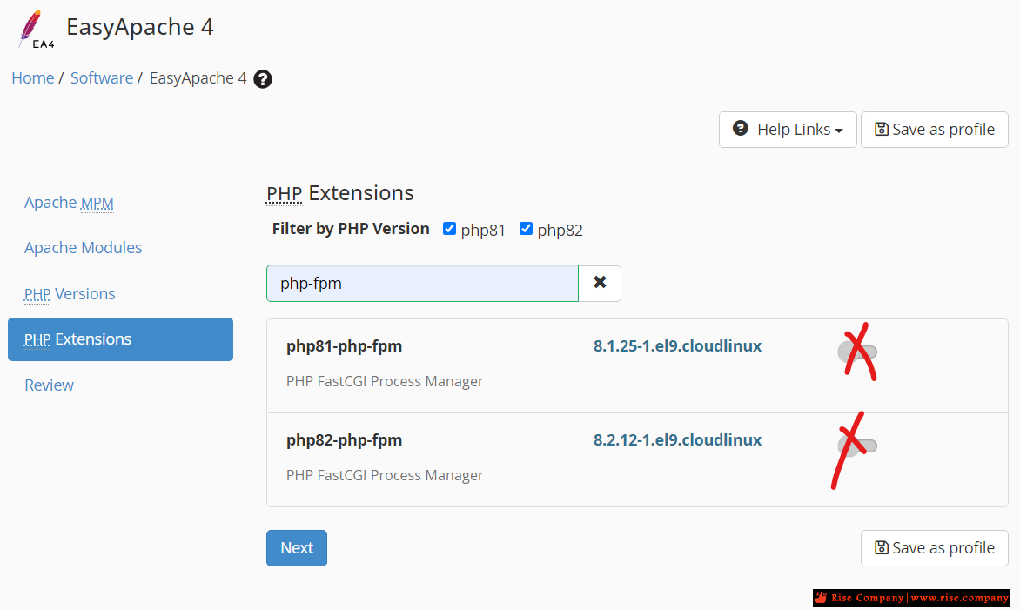1020x610 pixels.
Task: Toggle the php81 filter checkbox
Action: click(x=449, y=229)
